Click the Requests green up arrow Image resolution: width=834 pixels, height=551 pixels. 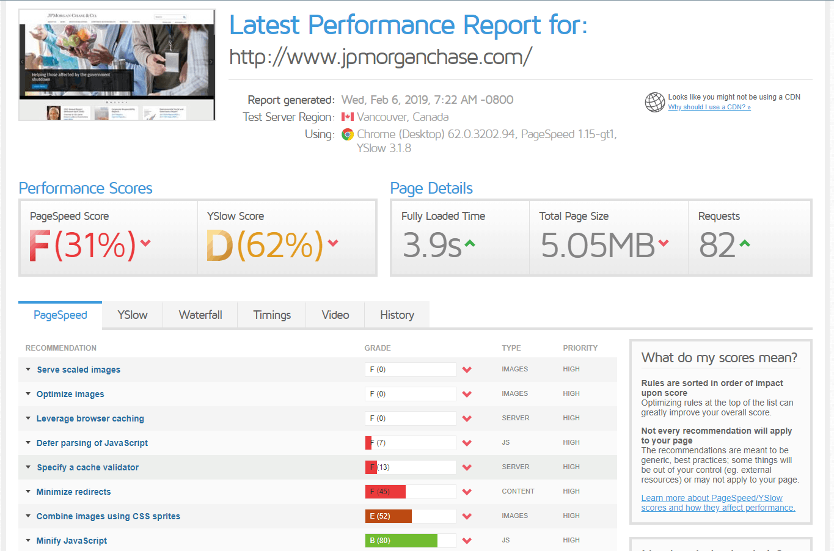(744, 244)
